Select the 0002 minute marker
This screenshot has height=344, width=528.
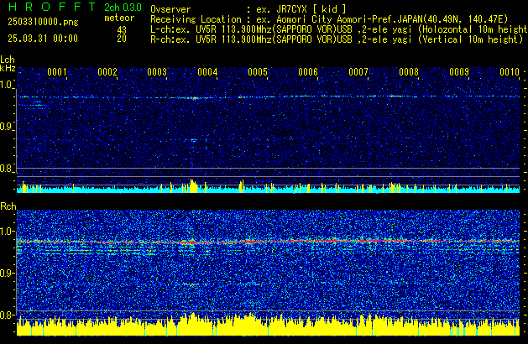pos(107,72)
